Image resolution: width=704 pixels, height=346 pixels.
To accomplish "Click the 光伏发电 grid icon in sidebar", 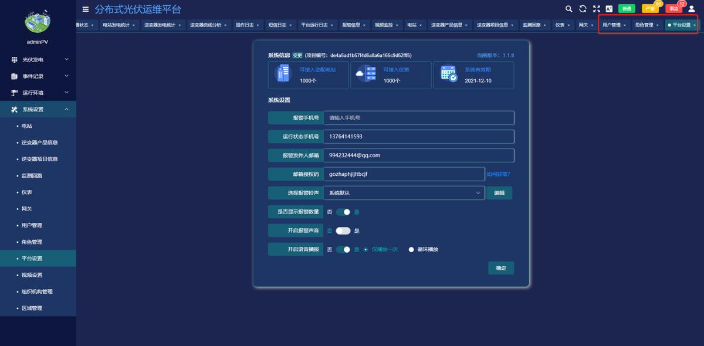I will tap(15, 60).
